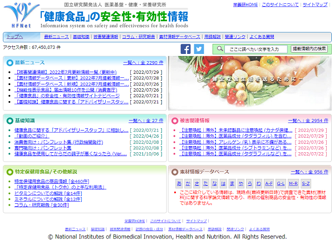Open 用語解説 in the navigation bar
The image size is (334, 240).
point(213,37)
